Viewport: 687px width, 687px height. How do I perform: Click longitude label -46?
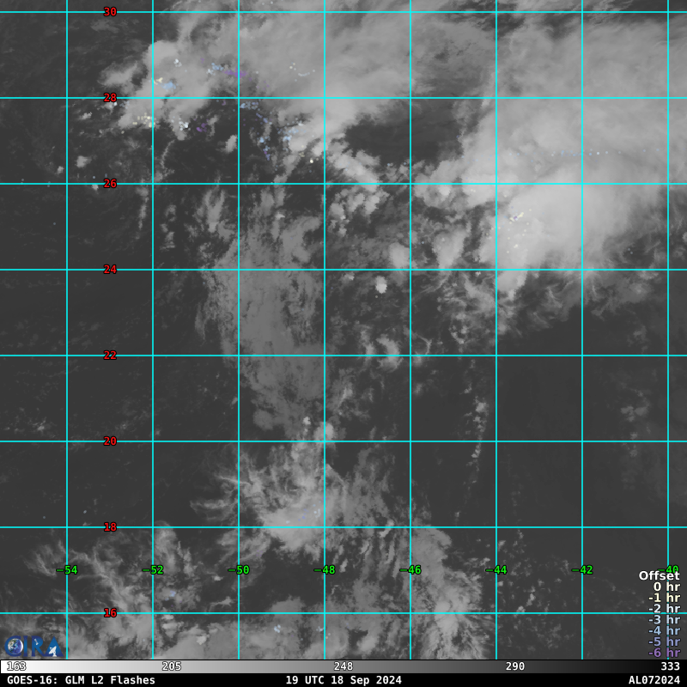(x=411, y=570)
